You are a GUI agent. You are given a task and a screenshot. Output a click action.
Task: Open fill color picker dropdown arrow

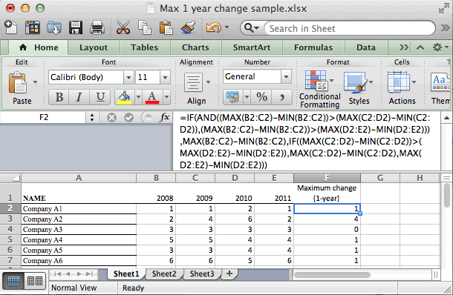[138, 97]
